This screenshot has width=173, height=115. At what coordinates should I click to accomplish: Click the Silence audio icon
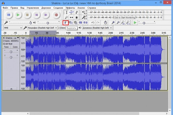(x=85, y=23)
